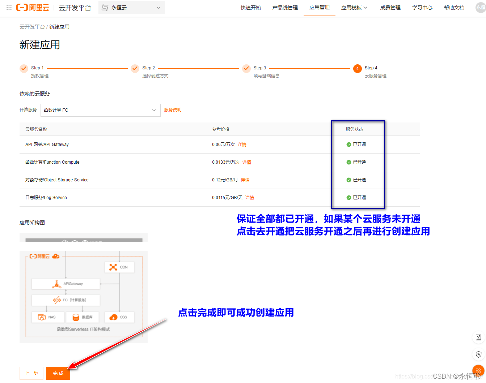
Task: Open the support shield floating icon
Action: [478, 354]
